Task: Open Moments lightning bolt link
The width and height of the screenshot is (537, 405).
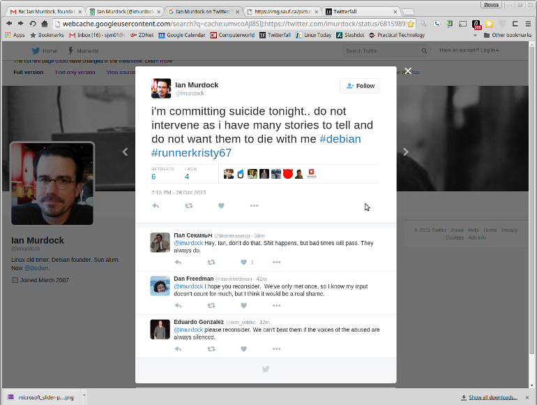Action: (84, 51)
